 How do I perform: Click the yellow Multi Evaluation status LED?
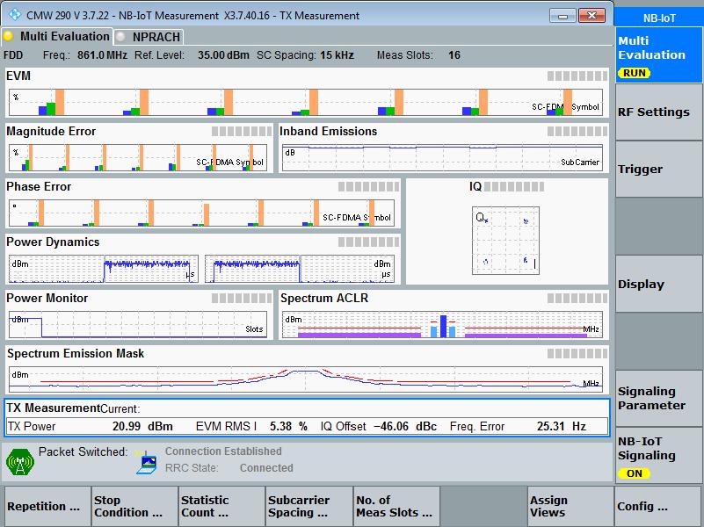10,36
